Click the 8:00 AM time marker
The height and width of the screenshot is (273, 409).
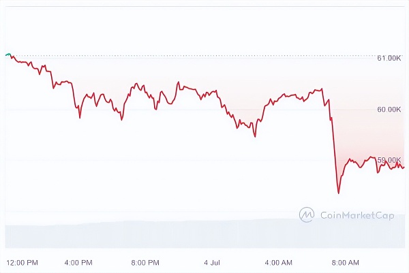point(345,262)
